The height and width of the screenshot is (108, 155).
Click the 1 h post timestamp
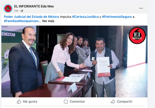16,11
